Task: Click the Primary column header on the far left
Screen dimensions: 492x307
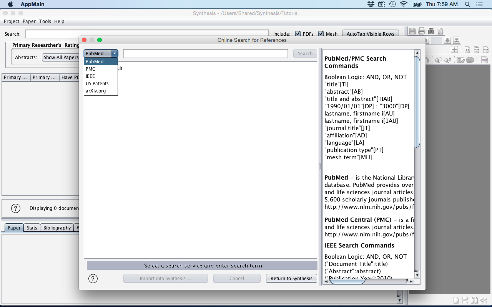Action: coord(16,77)
